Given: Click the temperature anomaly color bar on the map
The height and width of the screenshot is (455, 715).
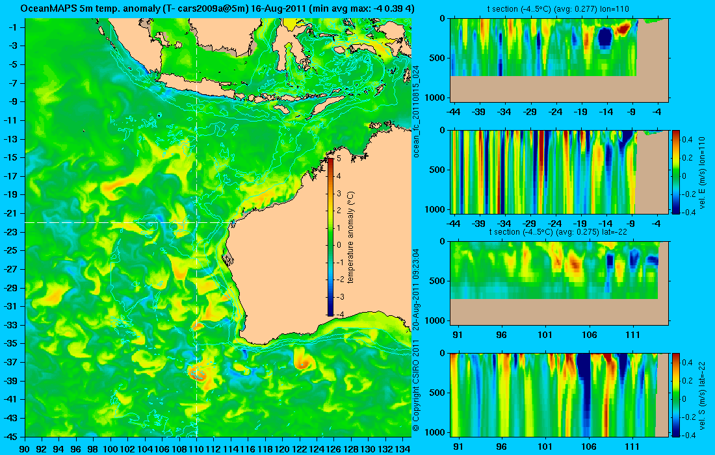Looking at the screenshot, I should coord(330,237).
